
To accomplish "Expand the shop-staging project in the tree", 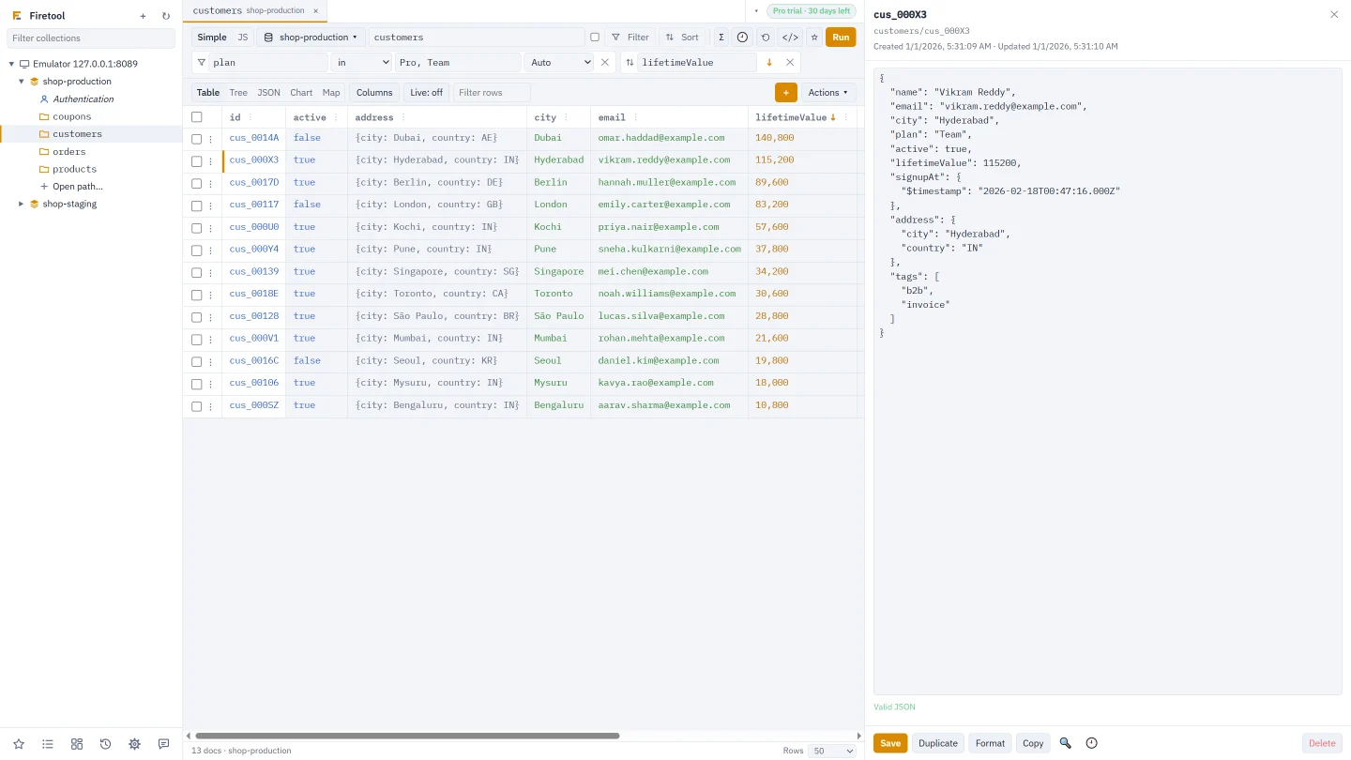I will (x=22, y=204).
